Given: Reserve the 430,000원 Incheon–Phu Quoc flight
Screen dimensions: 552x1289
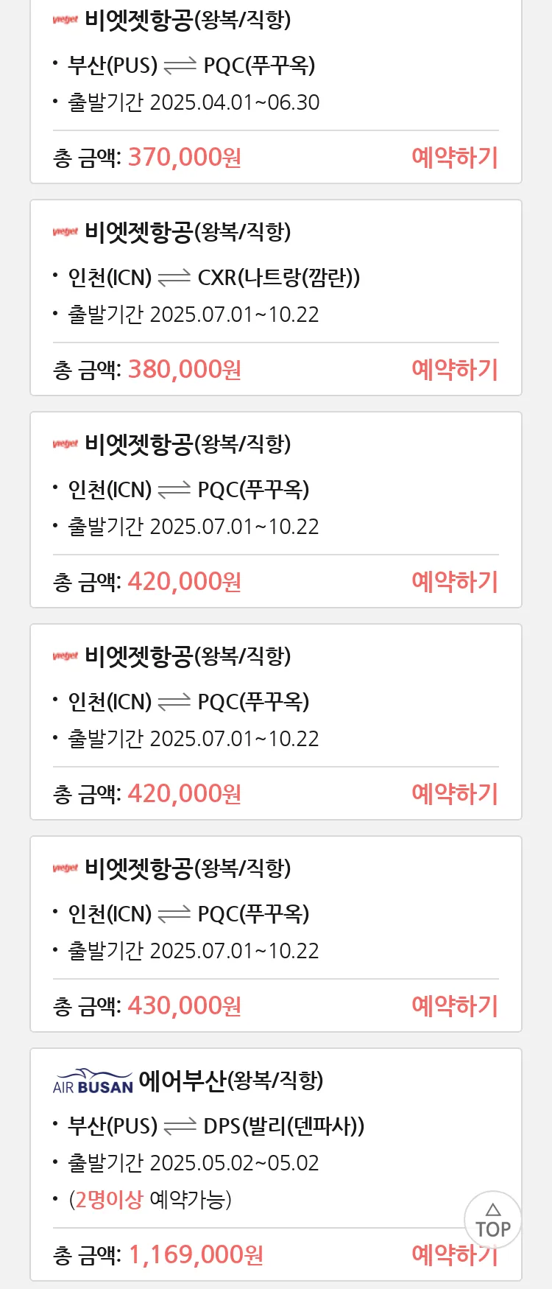Looking at the screenshot, I should [x=455, y=1005].
